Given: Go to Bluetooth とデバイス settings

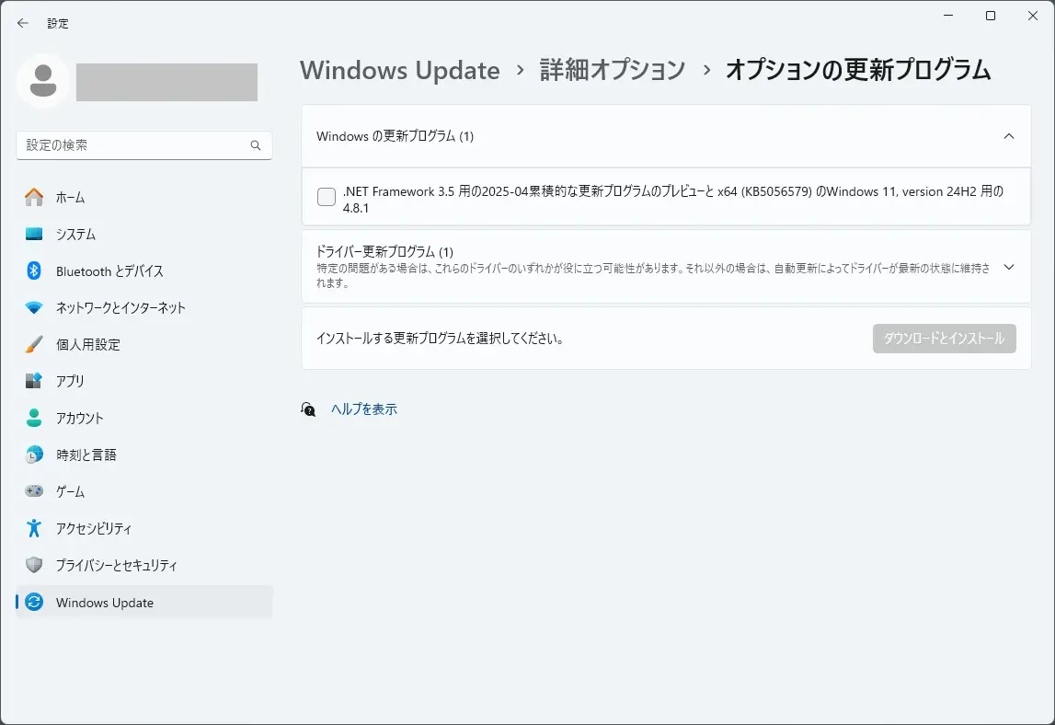Looking at the screenshot, I should tap(144, 270).
